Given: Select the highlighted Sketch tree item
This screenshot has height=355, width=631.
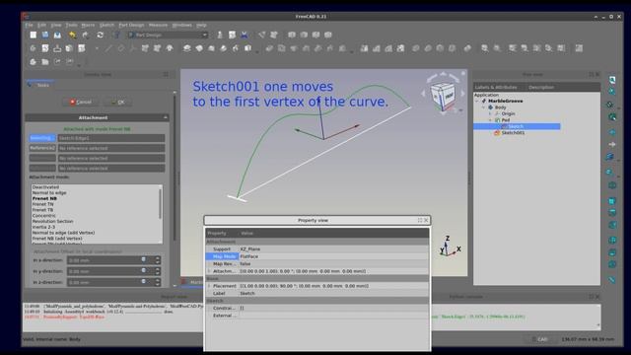Looking at the screenshot, I should (517, 126).
